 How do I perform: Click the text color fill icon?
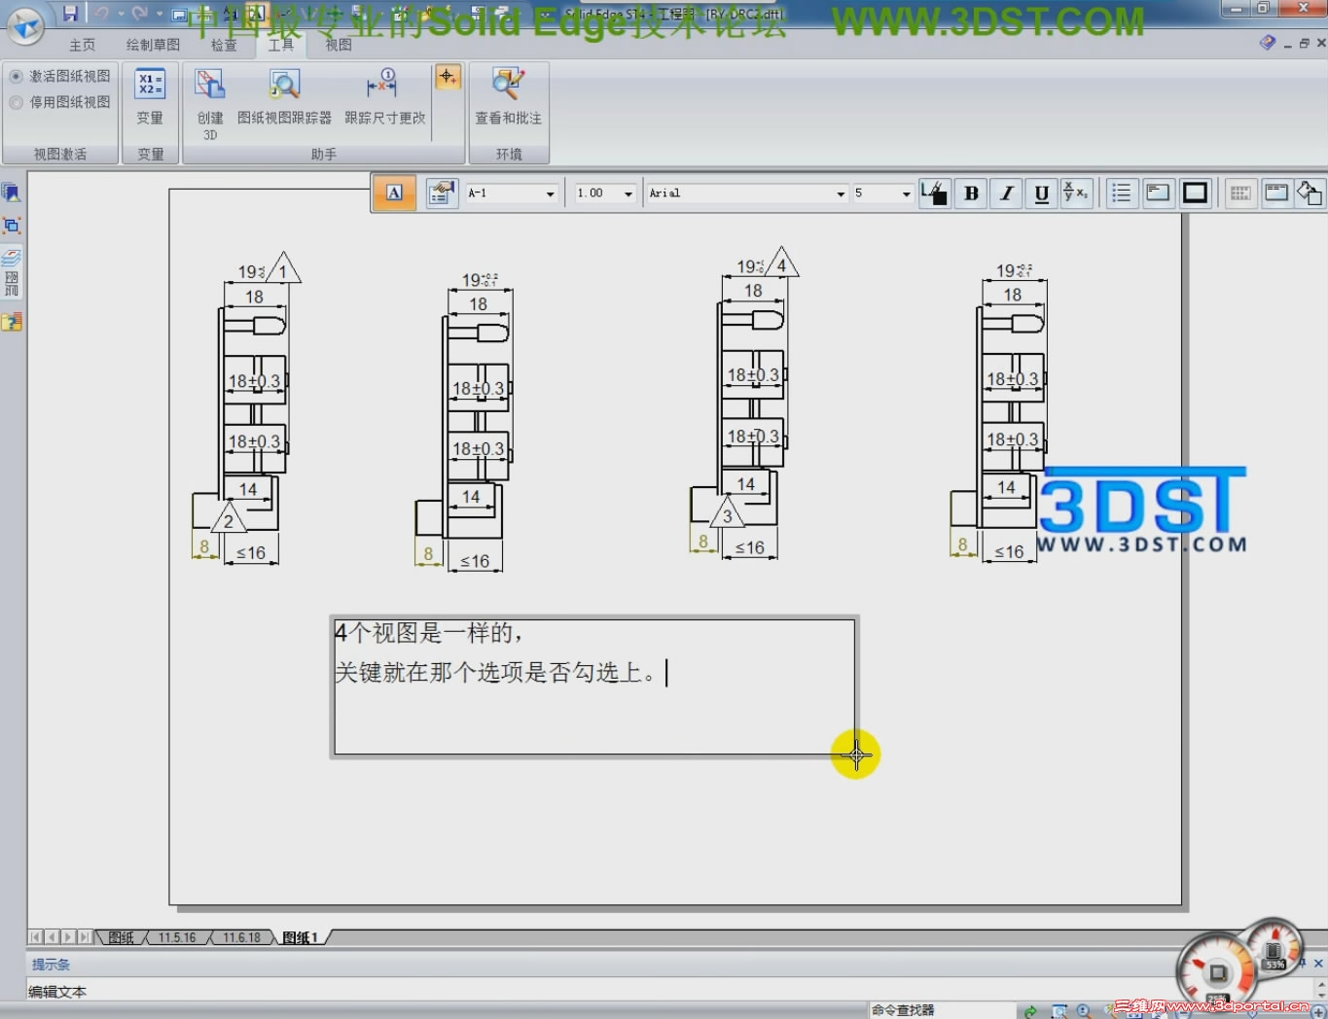pyautogui.click(x=935, y=193)
